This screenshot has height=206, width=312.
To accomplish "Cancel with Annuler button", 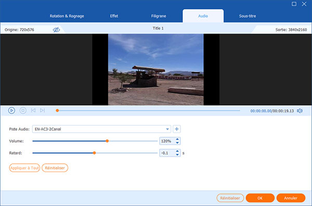I will 291,198.
